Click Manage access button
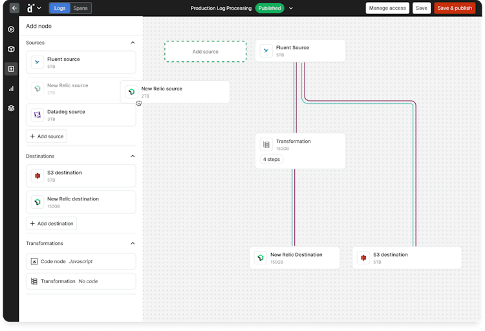Screen dimensions: 485x331 pyautogui.click(x=387, y=8)
